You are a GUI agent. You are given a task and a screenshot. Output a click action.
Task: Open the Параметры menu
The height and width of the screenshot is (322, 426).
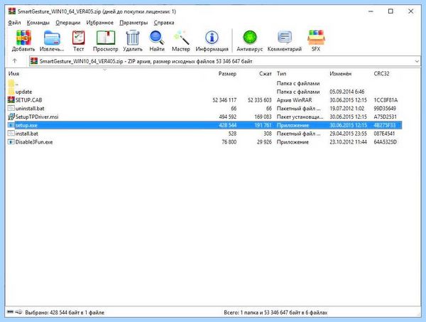coord(133,23)
